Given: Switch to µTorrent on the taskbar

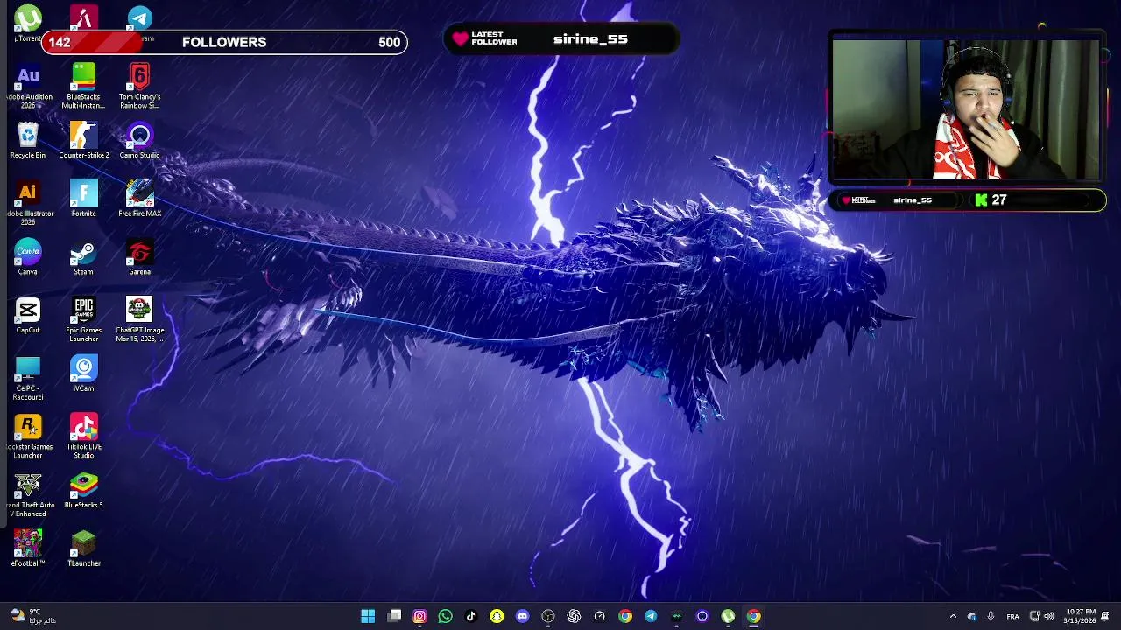Looking at the screenshot, I should tap(728, 616).
